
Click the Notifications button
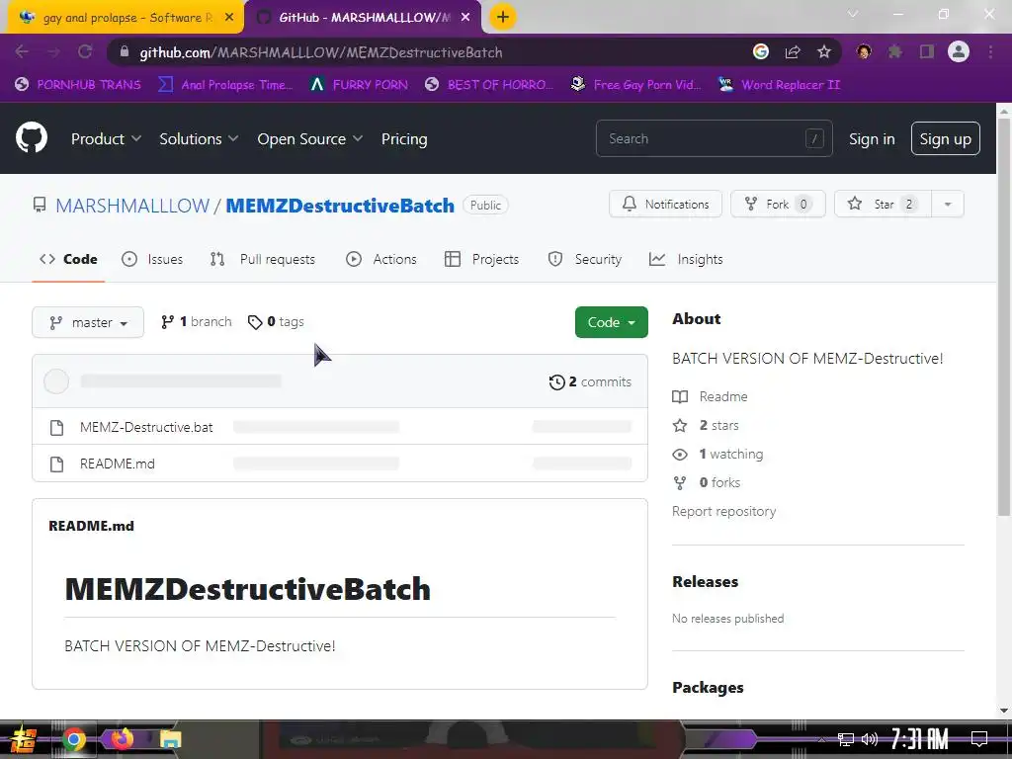665,204
